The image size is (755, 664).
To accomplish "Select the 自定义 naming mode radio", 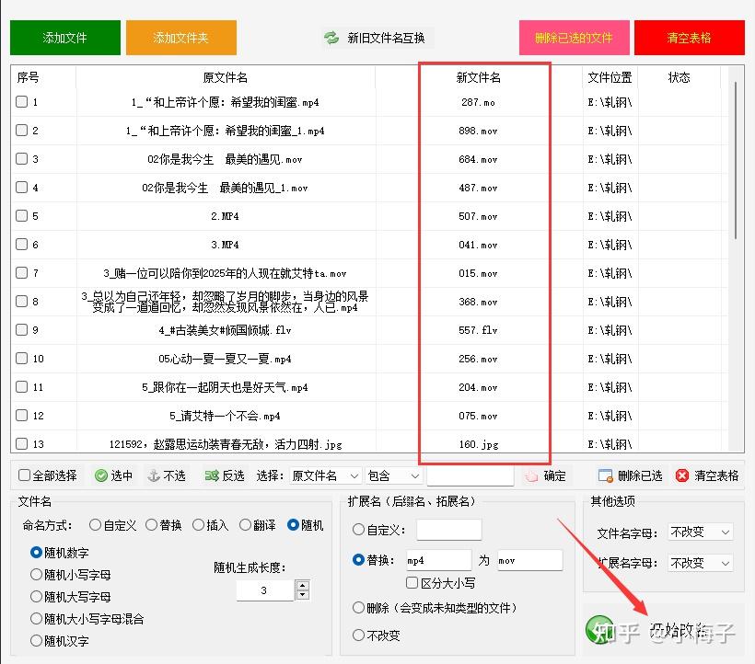I will [x=96, y=525].
